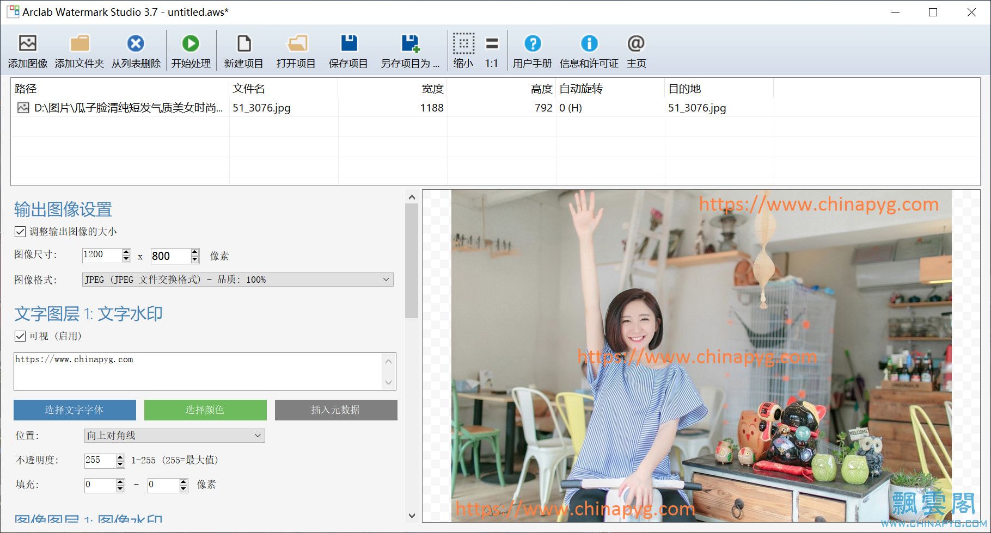The width and height of the screenshot is (991, 533).
Task: Click the image file icon in list row
Action: pos(23,108)
